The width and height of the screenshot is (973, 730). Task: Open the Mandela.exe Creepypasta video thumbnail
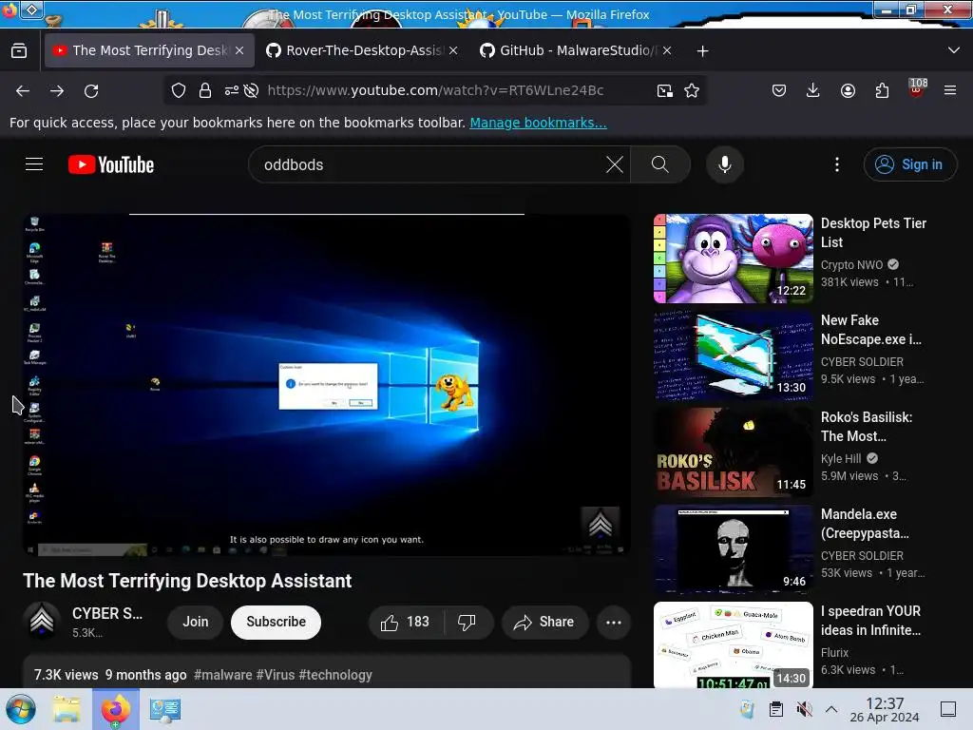click(x=733, y=549)
